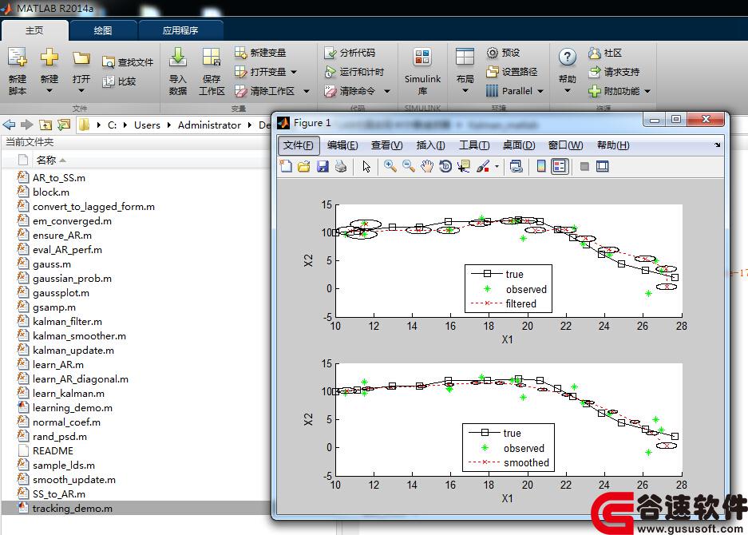This screenshot has width=748, height=535.
Task: Click Open File icon in Figure 1 toolbar
Action: 304,166
